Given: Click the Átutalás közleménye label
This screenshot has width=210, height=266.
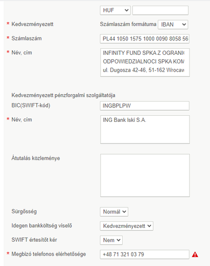Looking at the screenshot, I should tap(35, 158).
